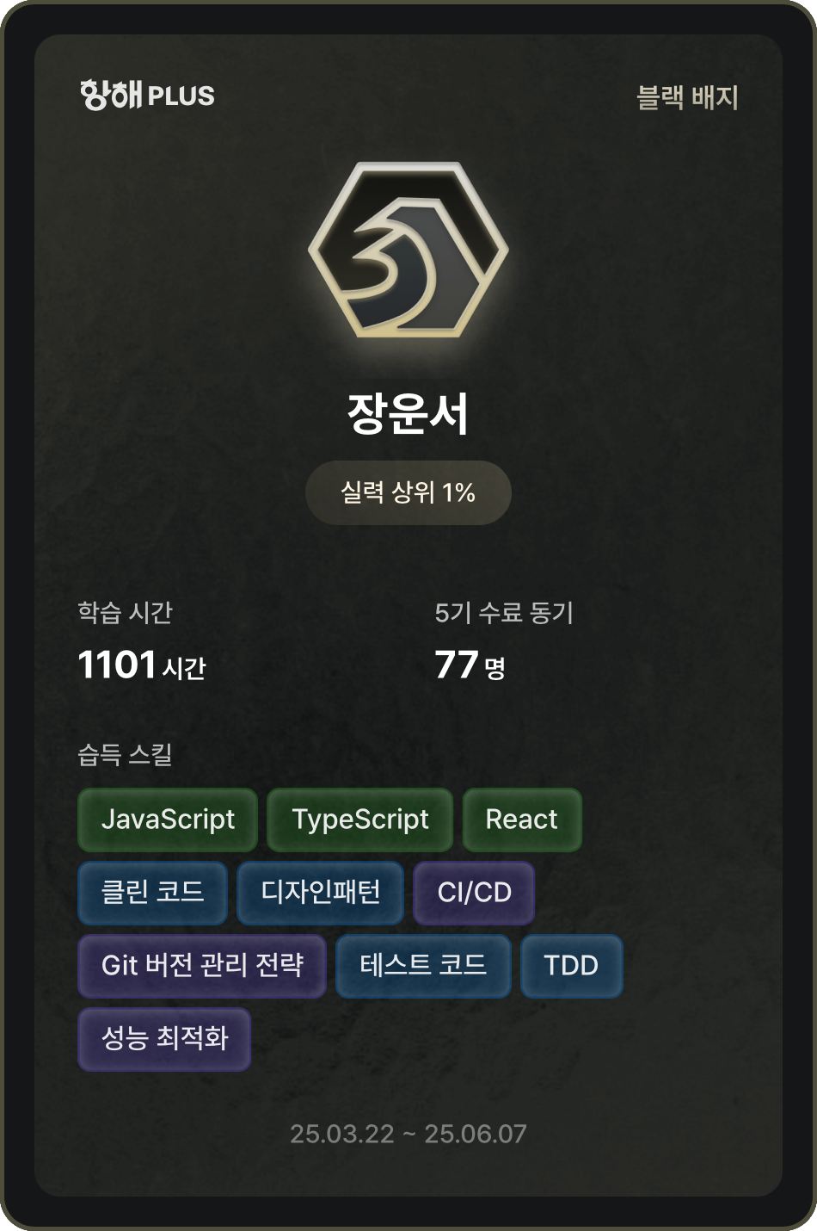The height and width of the screenshot is (1231, 817).
Task: Click the 실력 상위 1% pill
Action: [408, 492]
